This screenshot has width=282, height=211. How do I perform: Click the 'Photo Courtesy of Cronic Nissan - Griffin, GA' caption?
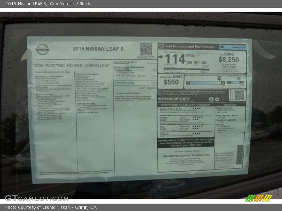(51, 207)
